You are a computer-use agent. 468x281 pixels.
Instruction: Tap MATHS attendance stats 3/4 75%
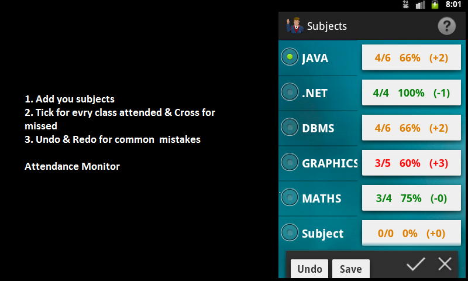point(411,198)
